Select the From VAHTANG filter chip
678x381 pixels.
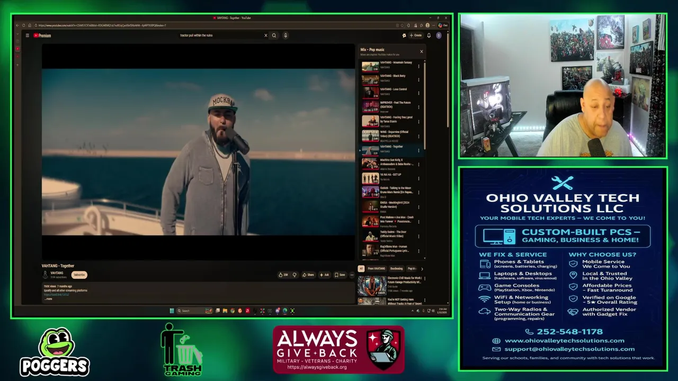tap(377, 268)
